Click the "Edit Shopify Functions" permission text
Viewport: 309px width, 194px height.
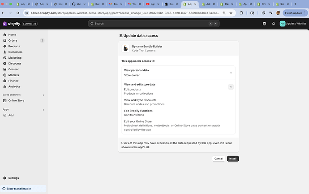click(138, 111)
